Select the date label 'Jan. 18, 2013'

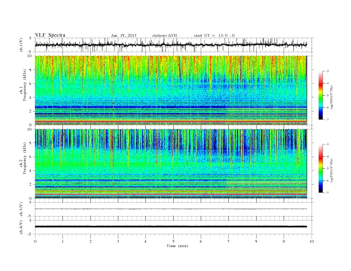click(x=124, y=35)
